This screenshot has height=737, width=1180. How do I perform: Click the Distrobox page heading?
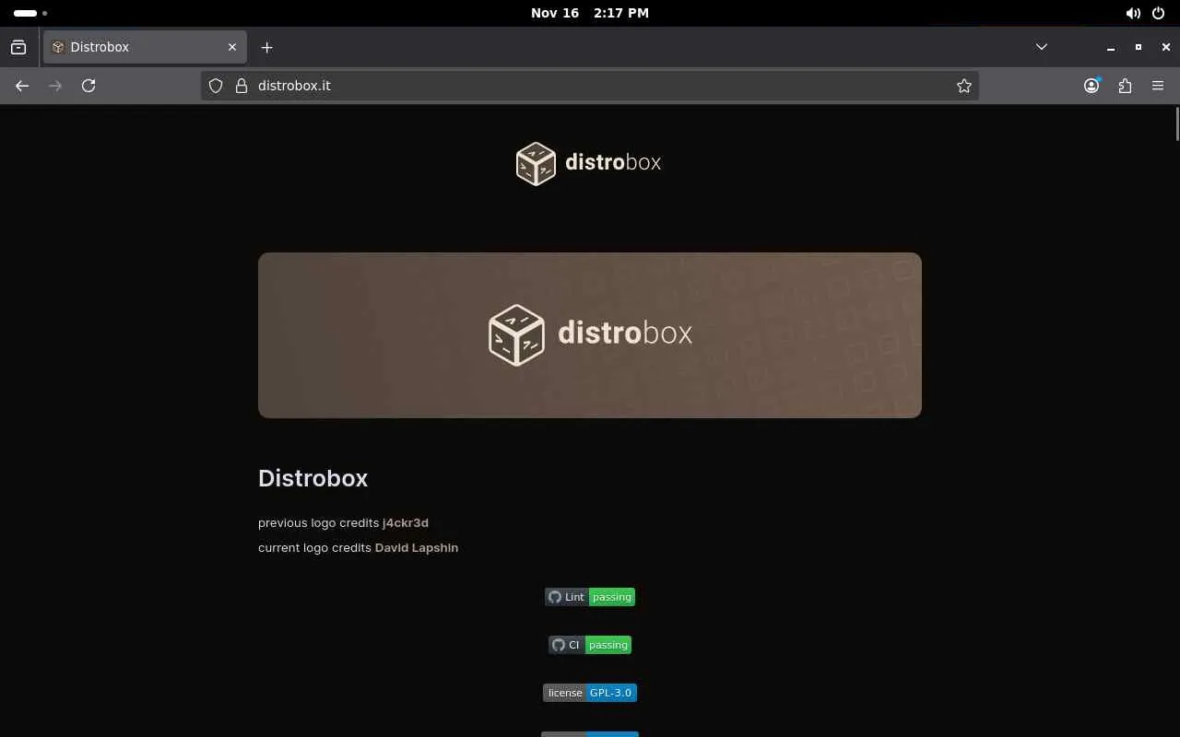313,478
